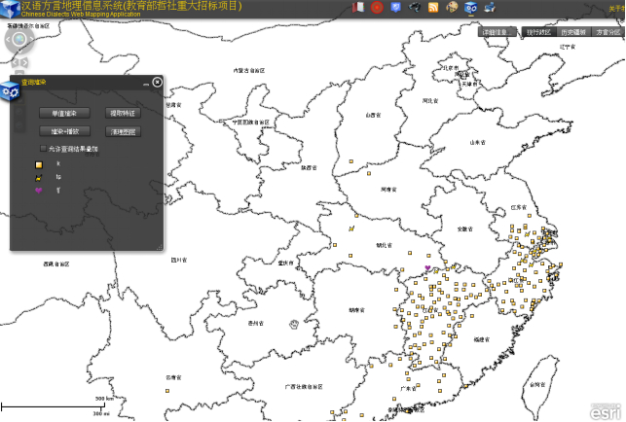Open the binoculars search tool
This screenshot has height=422, width=626.
tap(415, 7)
